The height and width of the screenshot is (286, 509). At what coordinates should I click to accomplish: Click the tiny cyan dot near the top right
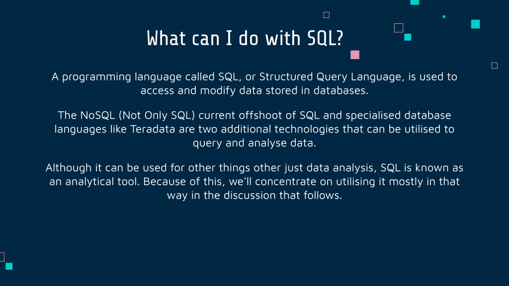point(444,16)
